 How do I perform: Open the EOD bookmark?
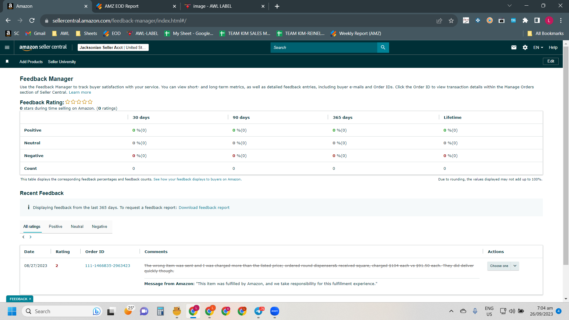112,33
